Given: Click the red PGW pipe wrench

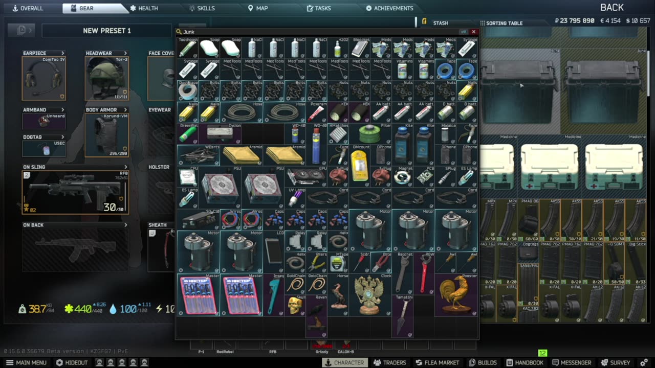Looking at the screenshot, I should pos(424,273).
